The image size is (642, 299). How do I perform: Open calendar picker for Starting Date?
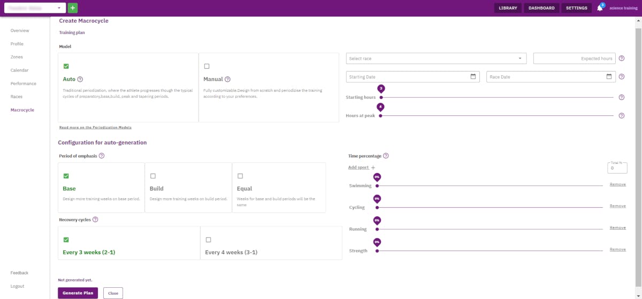pos(473,77)
